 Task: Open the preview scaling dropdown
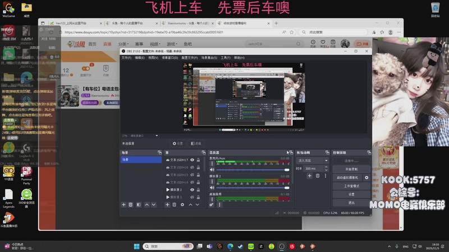(157, 136)
